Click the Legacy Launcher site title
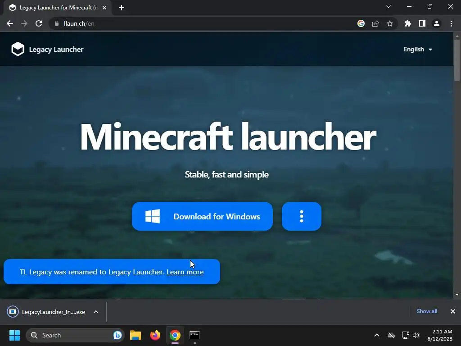This screenshot has width=461, height=346. point(56,50)
